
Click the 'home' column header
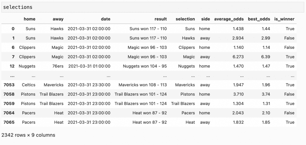29,19
